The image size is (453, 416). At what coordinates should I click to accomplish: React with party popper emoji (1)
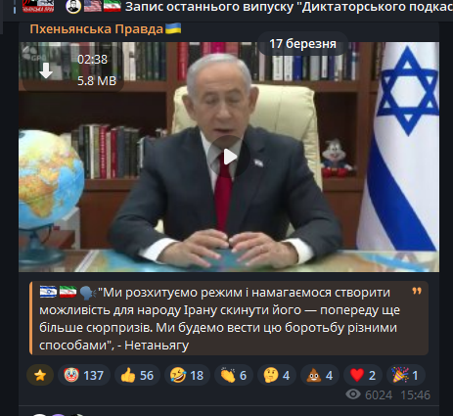pos(406,375)
